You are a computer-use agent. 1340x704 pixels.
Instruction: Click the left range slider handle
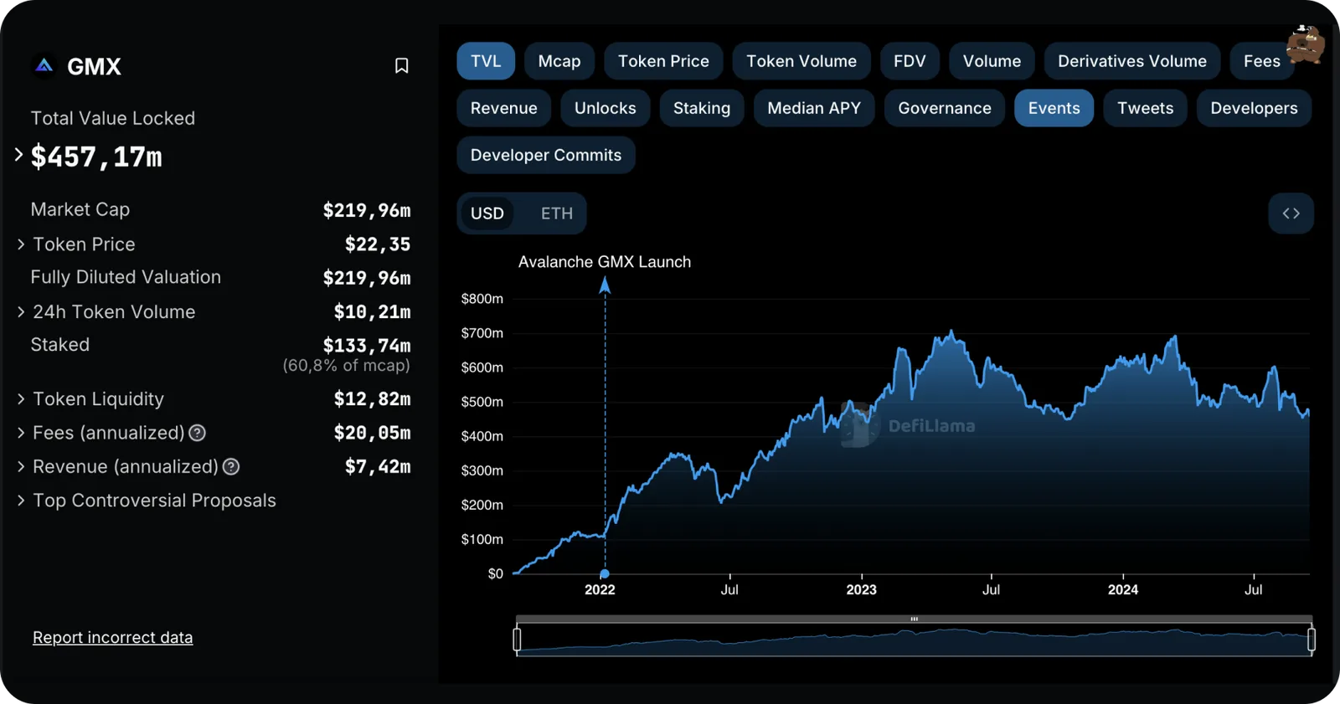(517, 640)
